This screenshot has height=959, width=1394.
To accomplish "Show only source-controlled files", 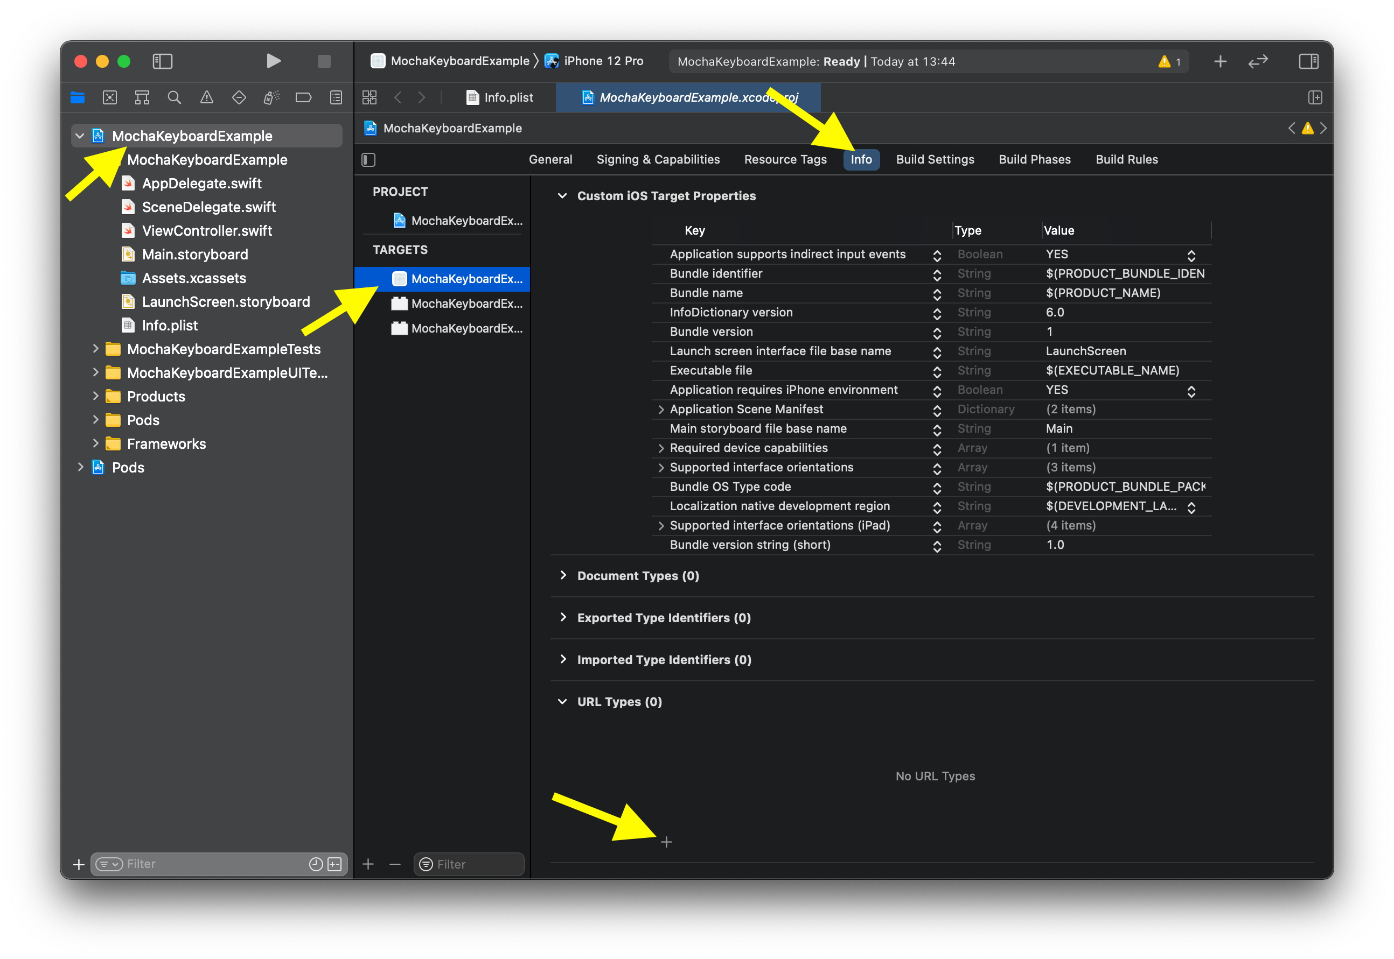I will [334, 864].
